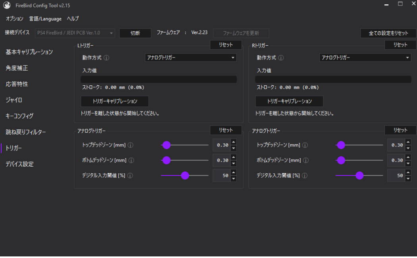This screenshot has height=258, width=417.
Task: Show info for right デジタル入力閾値
Action: click(305, 175)
